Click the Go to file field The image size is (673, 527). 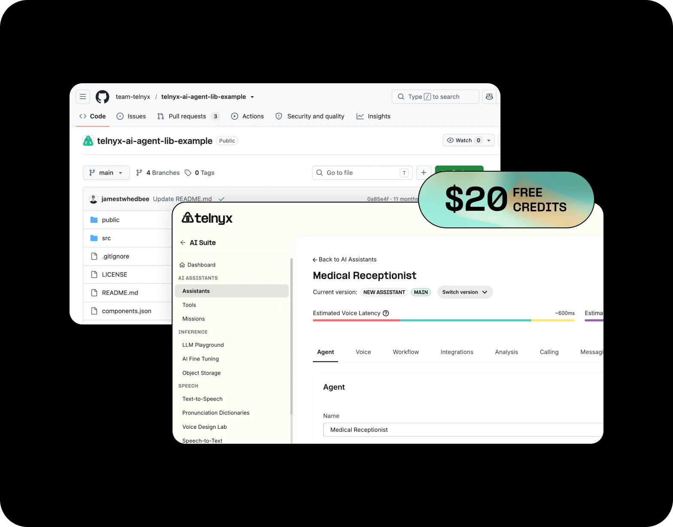[x=362, y=173]
